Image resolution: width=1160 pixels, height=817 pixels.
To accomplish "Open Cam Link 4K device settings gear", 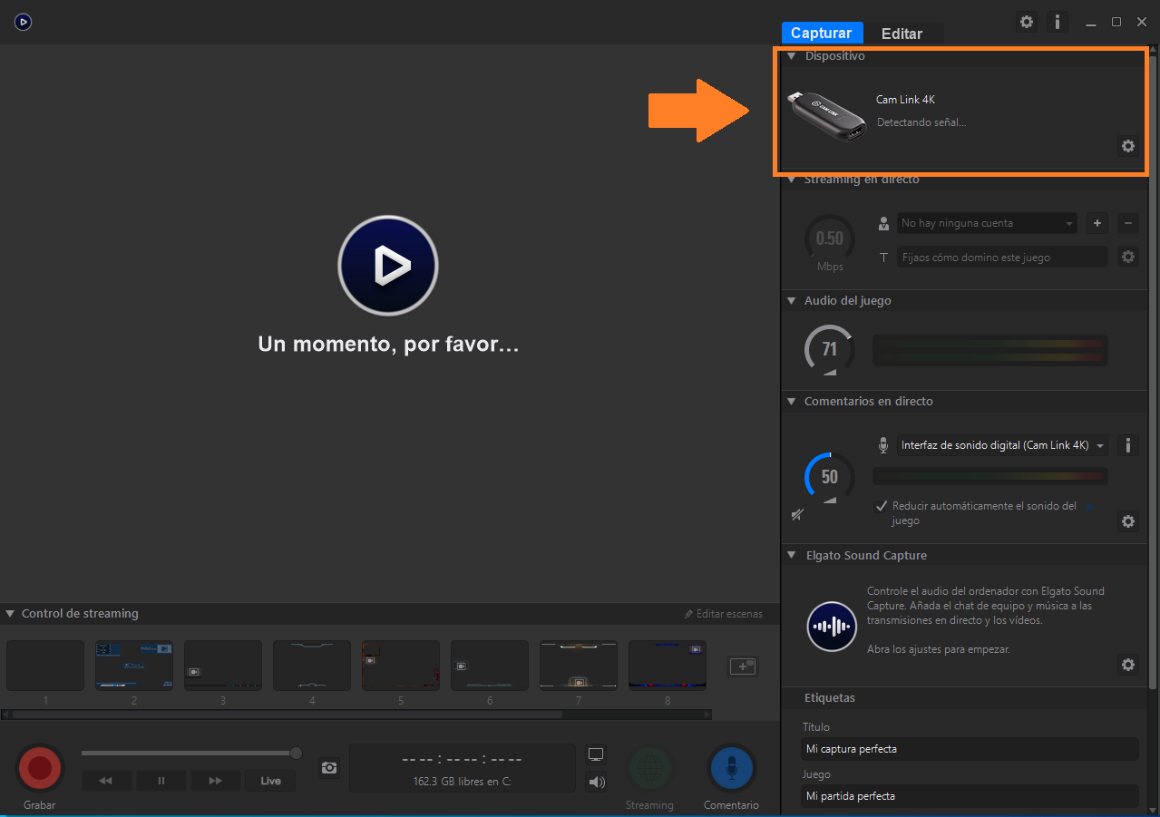I will [x=1127, y=146].
